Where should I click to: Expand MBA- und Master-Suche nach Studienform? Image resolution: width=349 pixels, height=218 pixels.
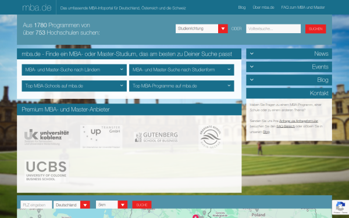181,70
